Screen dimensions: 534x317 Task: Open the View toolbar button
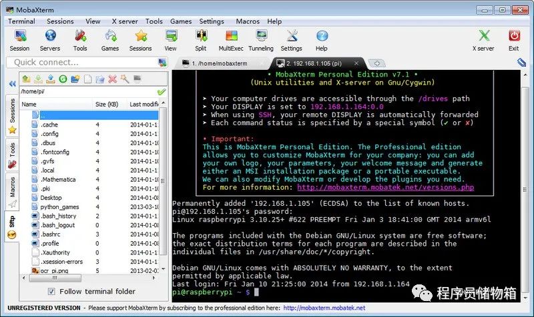point(170,41)
